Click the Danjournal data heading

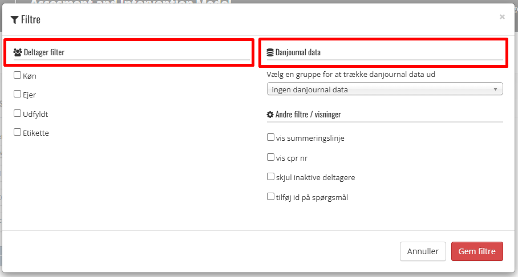[x=298, y=52]
